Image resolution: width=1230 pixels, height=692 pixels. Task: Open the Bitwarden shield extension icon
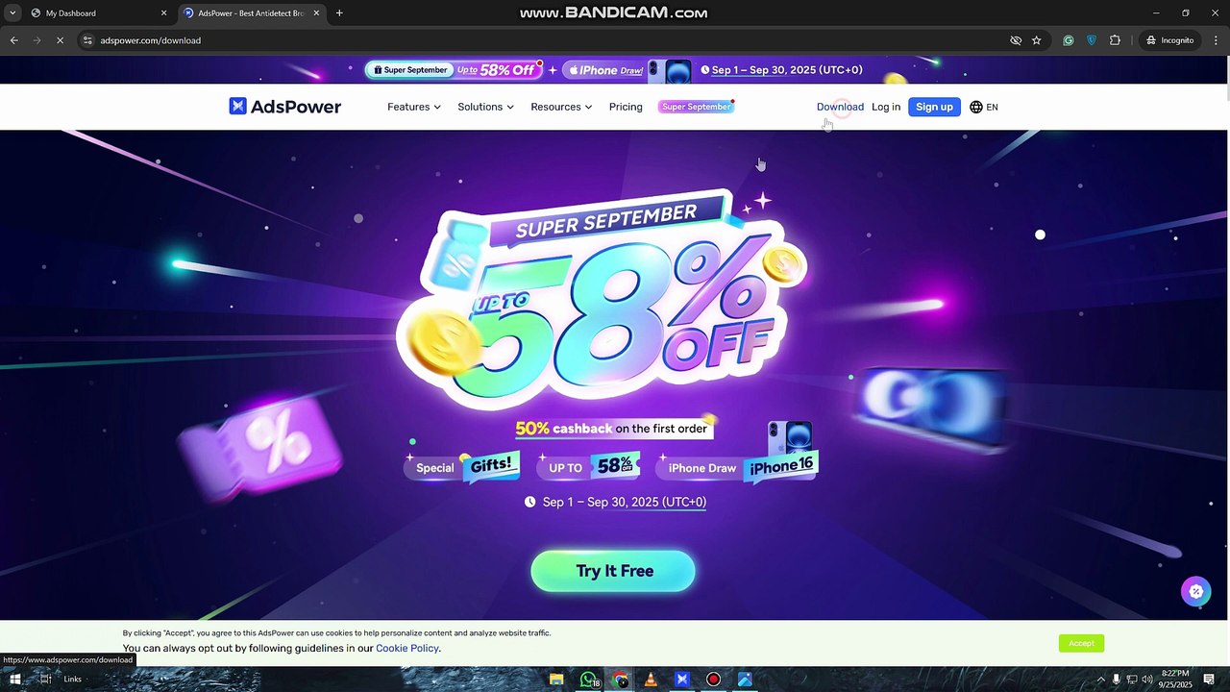pos(1092,40)
